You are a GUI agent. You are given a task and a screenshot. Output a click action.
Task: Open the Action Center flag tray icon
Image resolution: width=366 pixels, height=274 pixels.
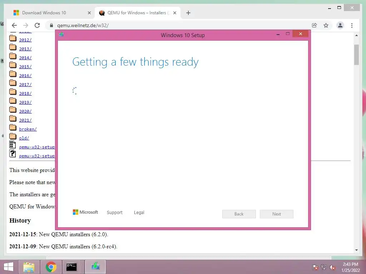pos(315,267)
